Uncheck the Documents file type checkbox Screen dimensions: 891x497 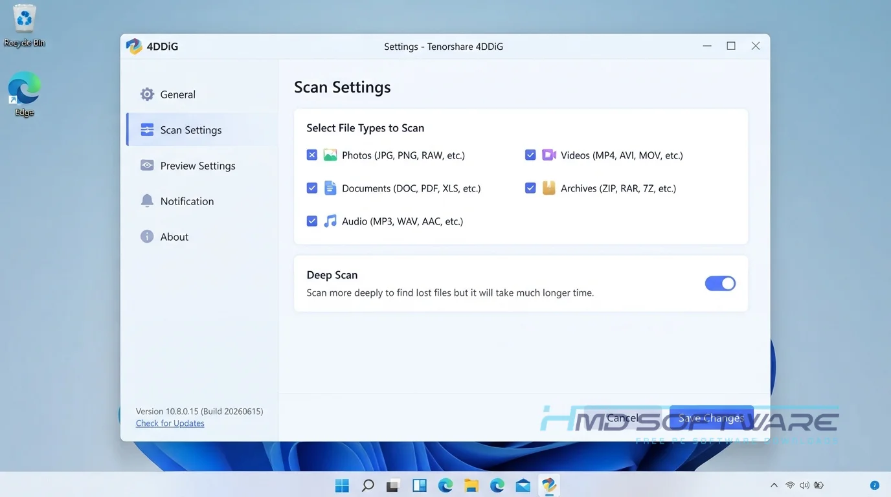tap(312, 188)
